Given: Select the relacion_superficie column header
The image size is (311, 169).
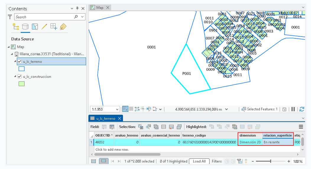Looking at the screenshot, I should 278,135.
